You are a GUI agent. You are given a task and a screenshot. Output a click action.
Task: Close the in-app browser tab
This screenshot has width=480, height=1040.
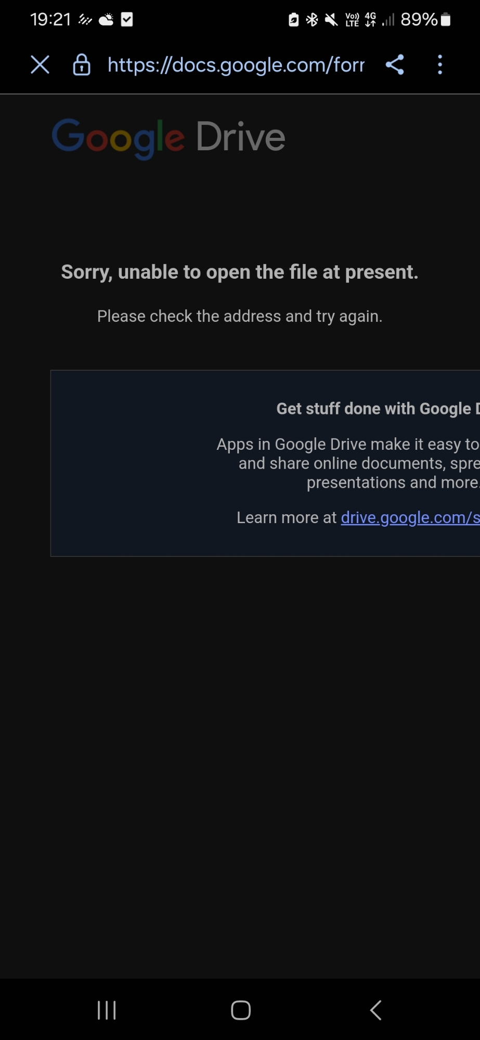40,65
